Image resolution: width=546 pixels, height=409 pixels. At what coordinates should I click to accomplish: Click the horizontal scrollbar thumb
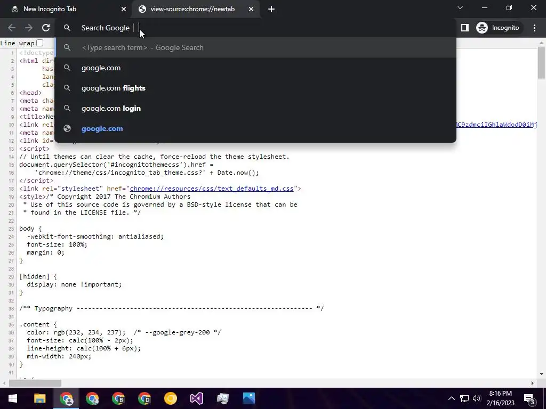[x=35, y=383]
